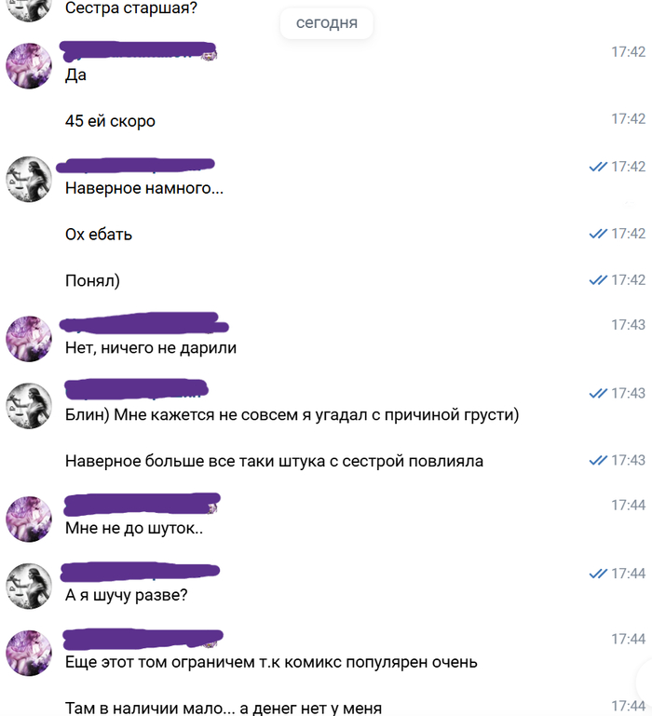The width and height of the screenshot is (652, 716).
Task: Open avatar beside the "Да" message
Action: (x=29, y=66)
